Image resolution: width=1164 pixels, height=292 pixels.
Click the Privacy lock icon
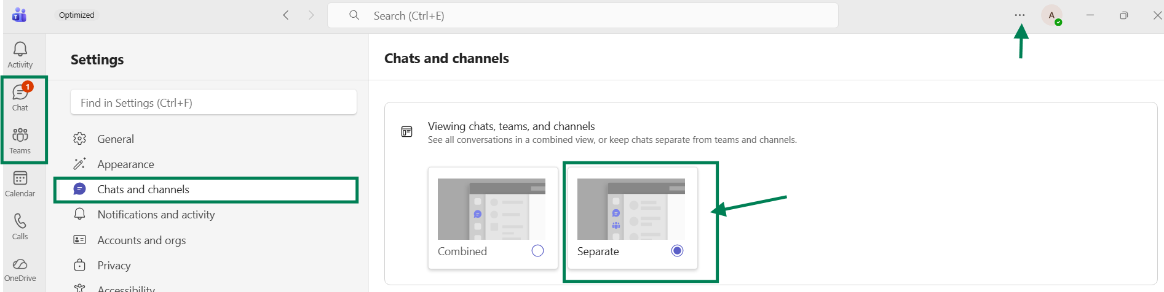click(79, 265)
